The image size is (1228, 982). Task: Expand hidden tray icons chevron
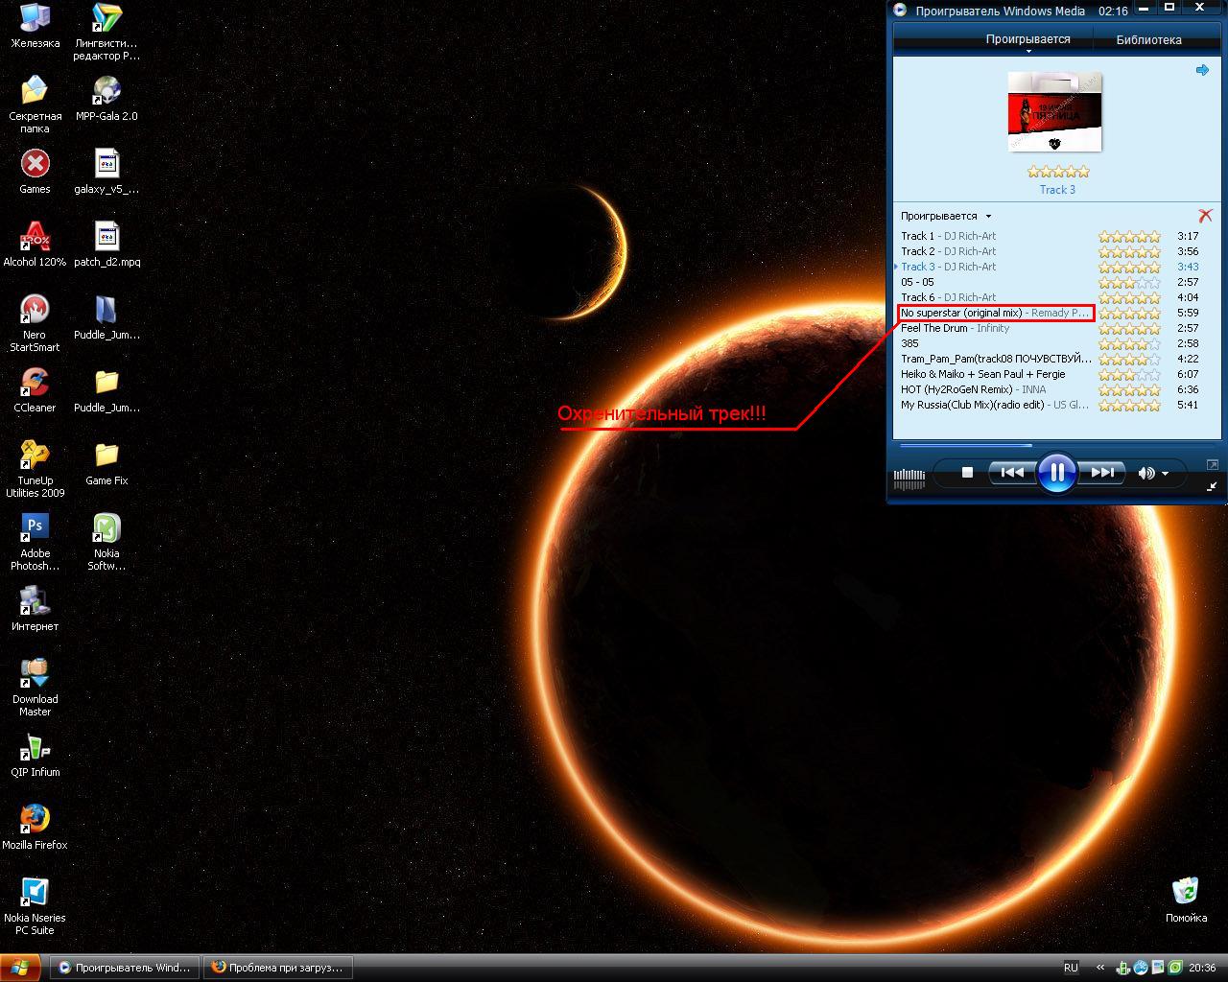click(1099, 968)
